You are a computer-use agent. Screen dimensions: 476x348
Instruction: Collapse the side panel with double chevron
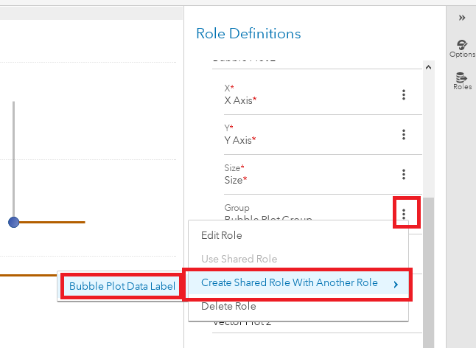pos(462,18)
